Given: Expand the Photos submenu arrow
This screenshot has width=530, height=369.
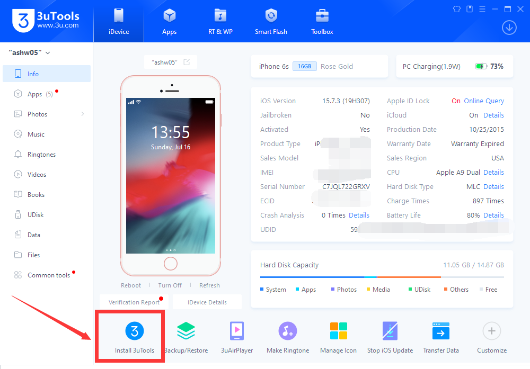Looking at the screenshot, I should click(83, 114).
